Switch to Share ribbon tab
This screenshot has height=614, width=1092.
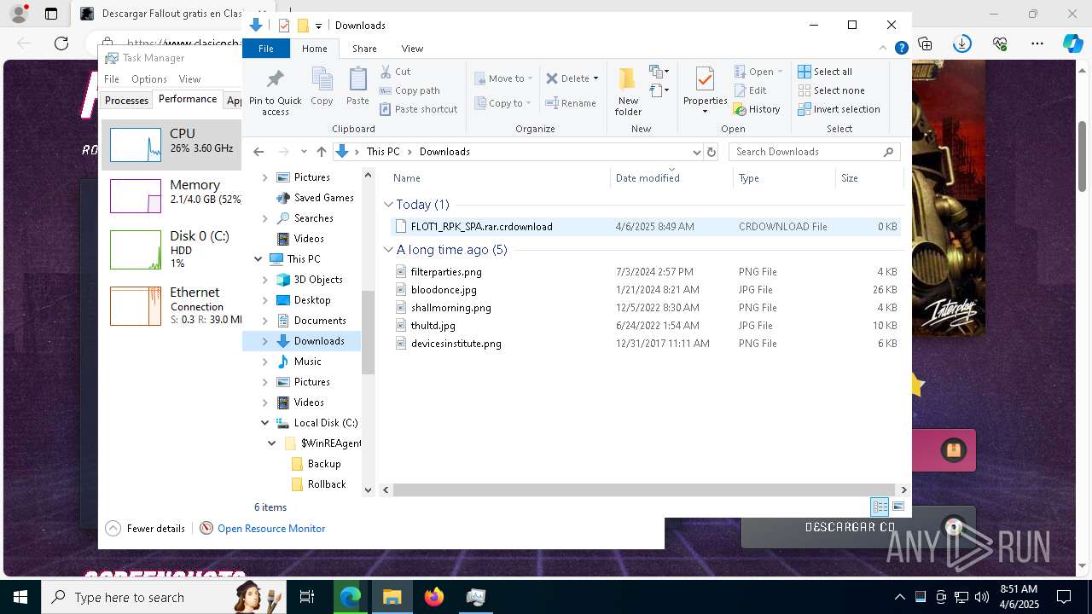(364, 49)
